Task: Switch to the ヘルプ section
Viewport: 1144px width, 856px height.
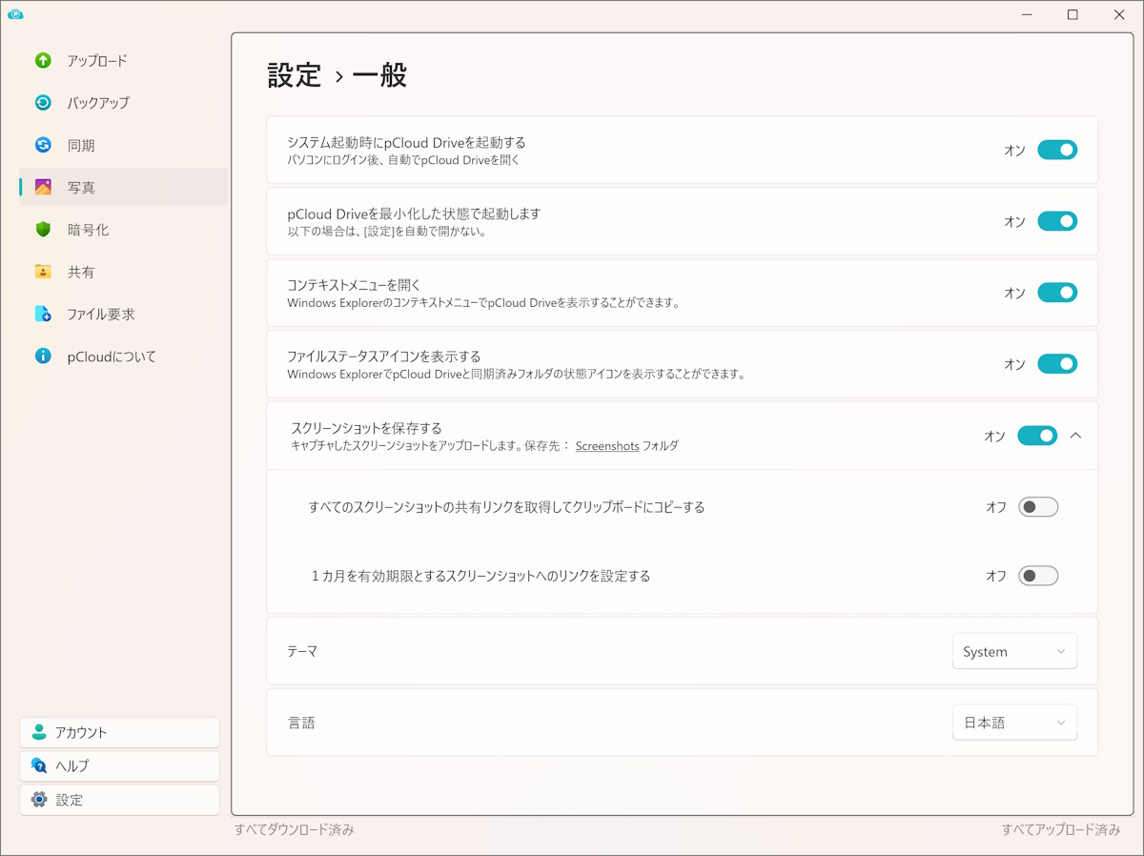Action: (x=118, y=765)
